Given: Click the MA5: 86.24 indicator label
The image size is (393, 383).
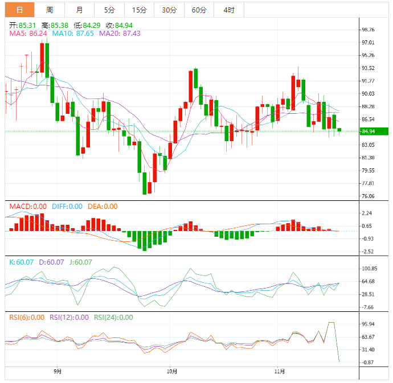Looking at the screenshot, I should click(x=28, y=34).
